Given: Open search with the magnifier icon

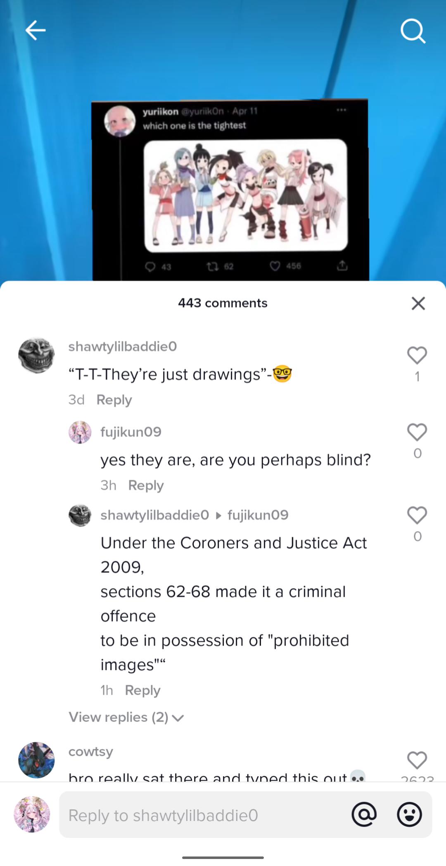Looking at the screenshot, I should 413,31.
